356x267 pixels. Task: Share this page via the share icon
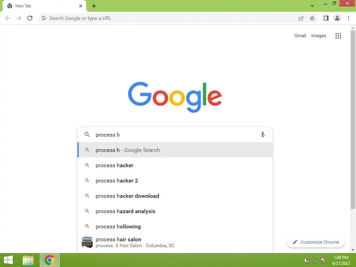pyautogui.click(x=301, y=18)
